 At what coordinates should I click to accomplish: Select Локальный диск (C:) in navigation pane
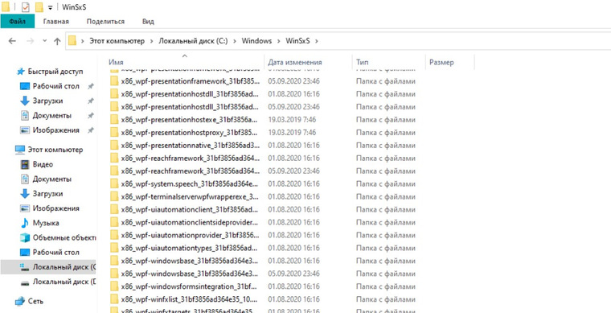click(64, 267)
